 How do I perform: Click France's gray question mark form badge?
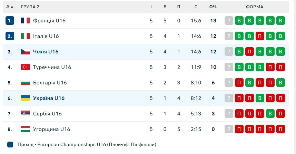pos(229,21)
